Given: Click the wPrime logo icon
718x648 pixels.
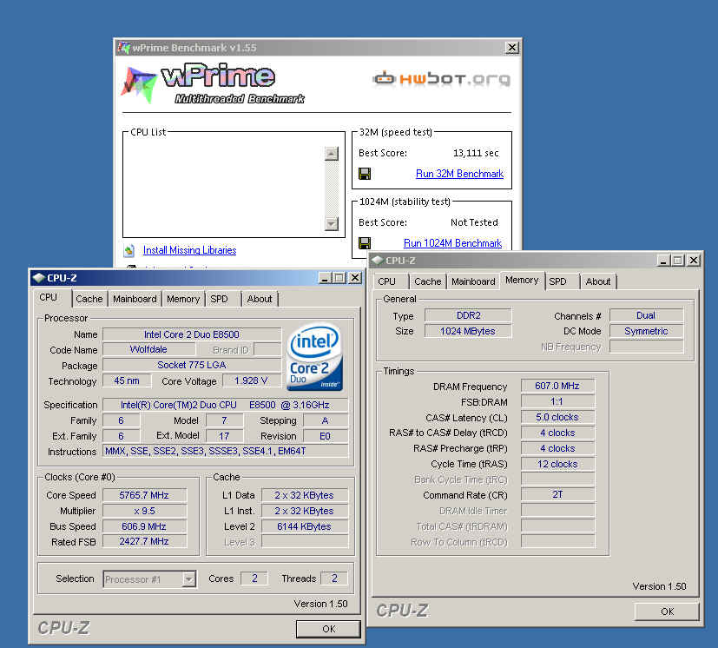Looking at the screenshot, I should click(139, 85).
